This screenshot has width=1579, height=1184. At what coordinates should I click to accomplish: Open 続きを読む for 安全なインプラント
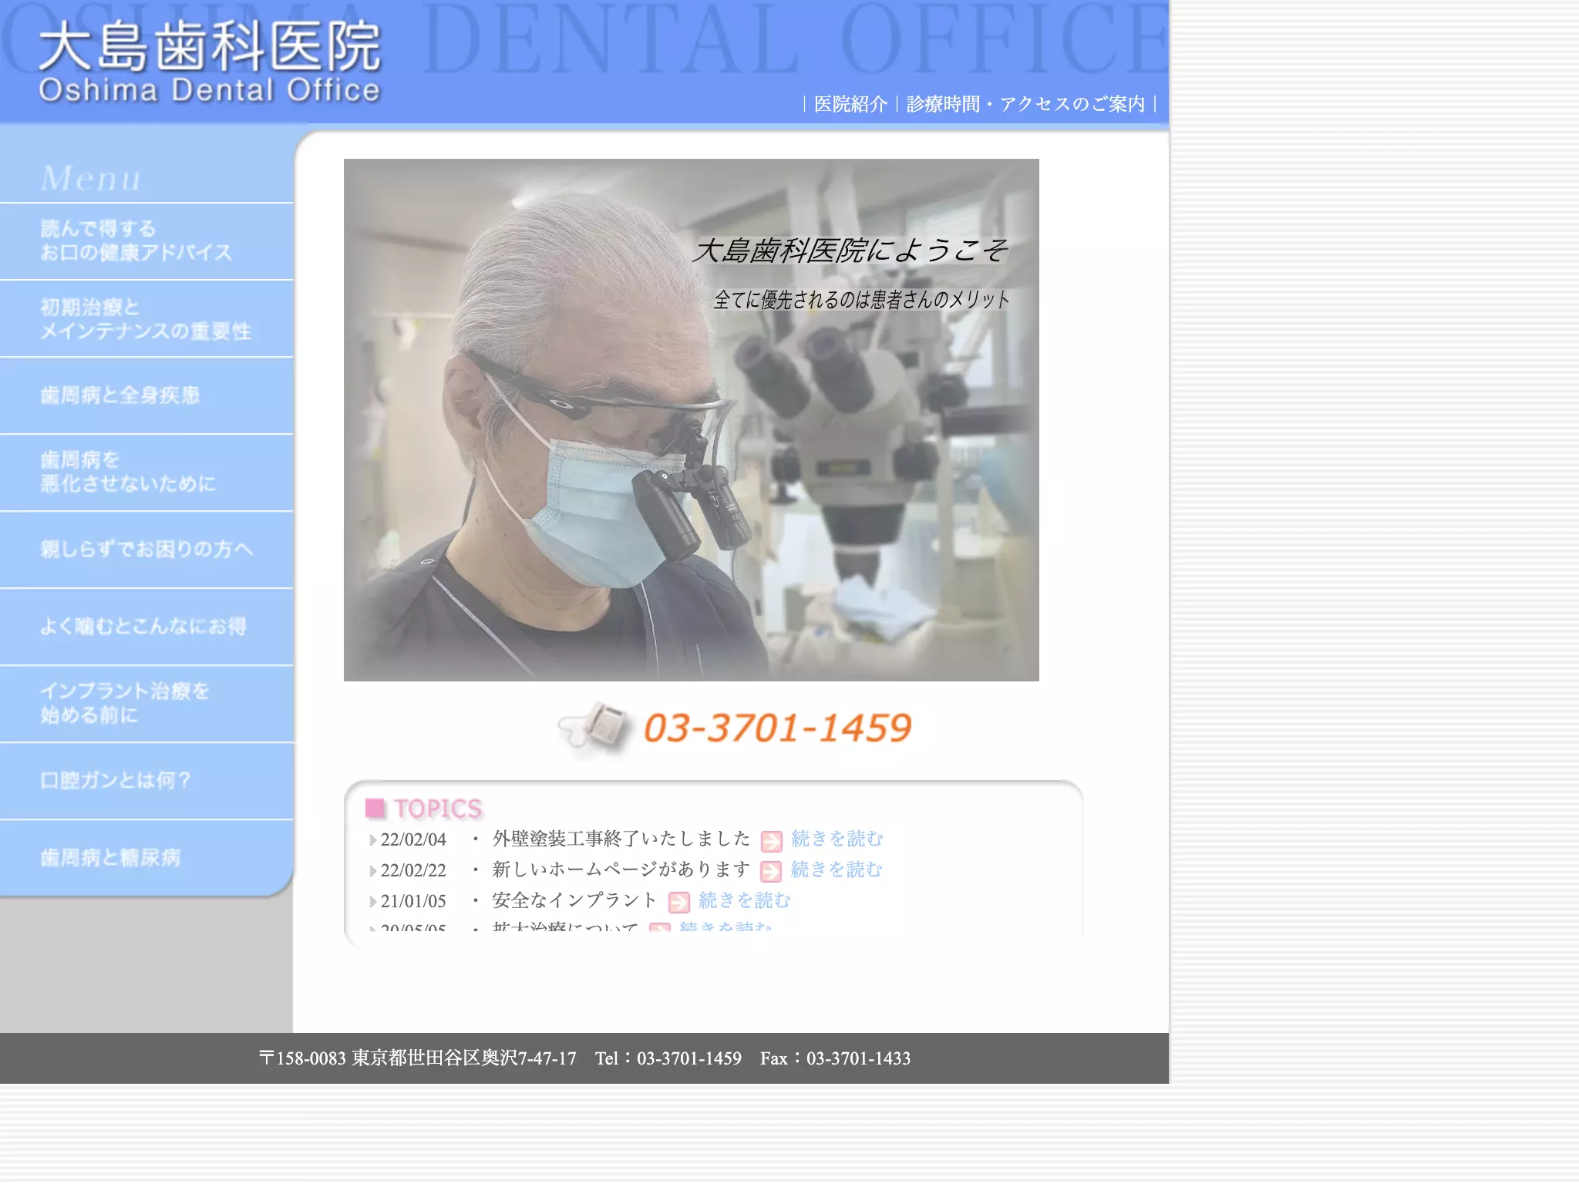(x=745, y=900)
